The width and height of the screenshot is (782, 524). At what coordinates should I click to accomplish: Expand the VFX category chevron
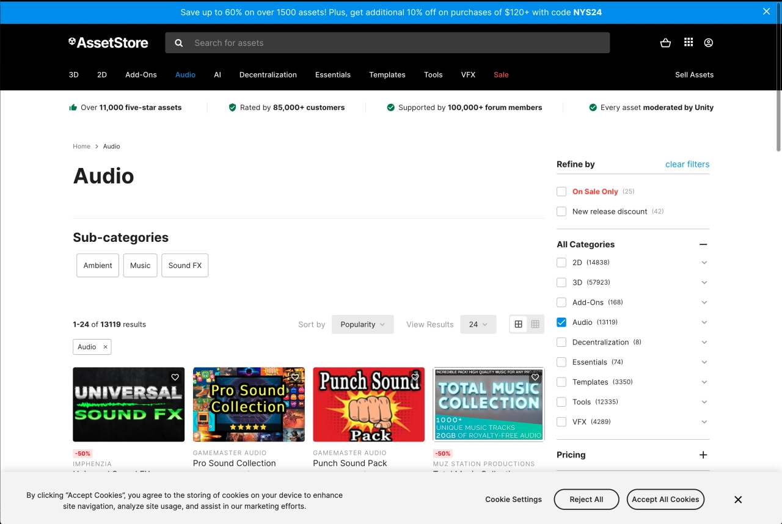click(704, 422)
